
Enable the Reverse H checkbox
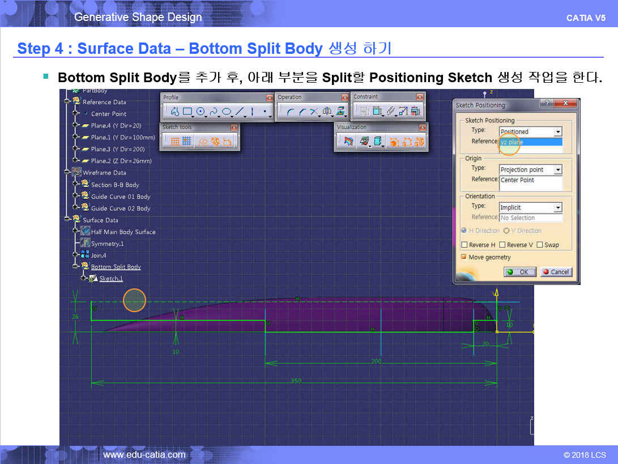point(464,245)
